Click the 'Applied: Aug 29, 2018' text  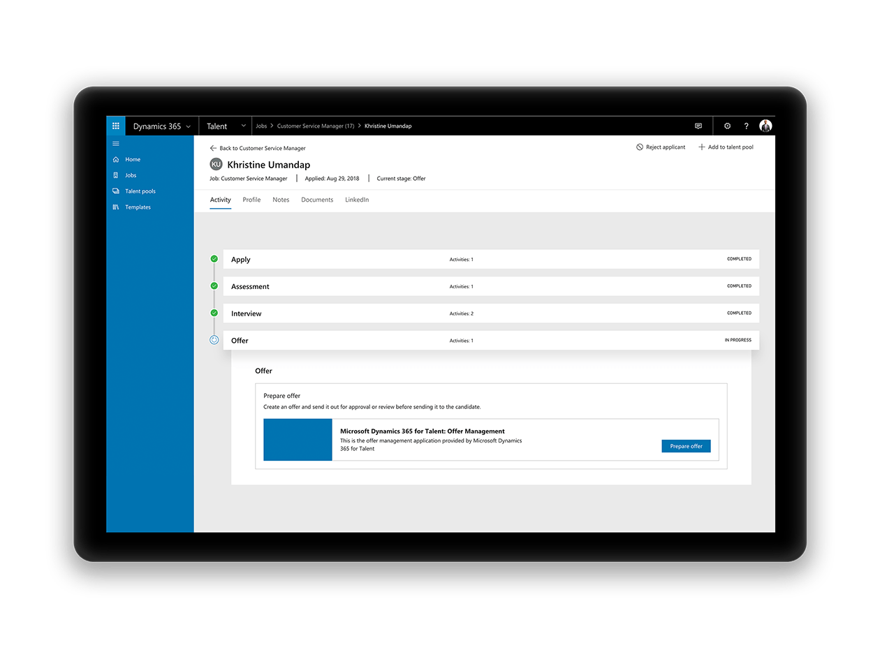pyautogui.click(x=332, y=179)
